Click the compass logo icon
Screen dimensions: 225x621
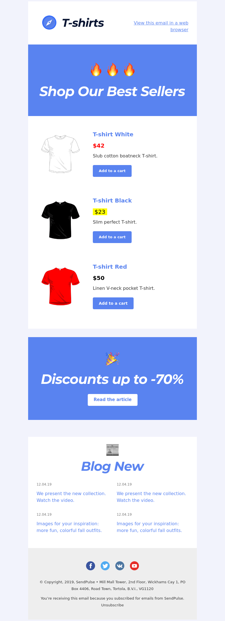tap(49, 23)
